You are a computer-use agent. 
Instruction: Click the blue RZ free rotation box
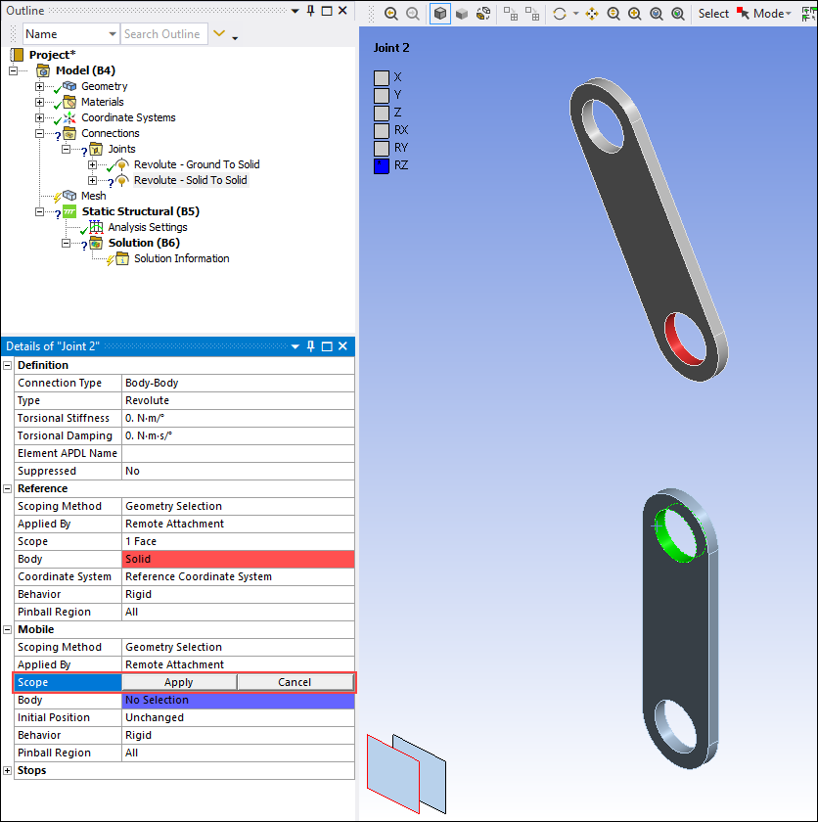point(382,165)
